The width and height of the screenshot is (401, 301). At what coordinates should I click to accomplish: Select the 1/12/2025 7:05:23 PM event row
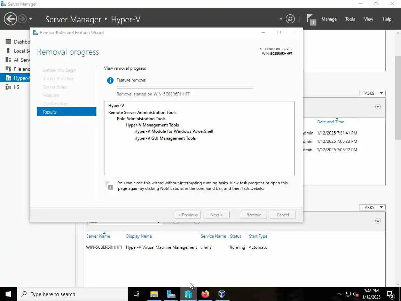[344, 141]
